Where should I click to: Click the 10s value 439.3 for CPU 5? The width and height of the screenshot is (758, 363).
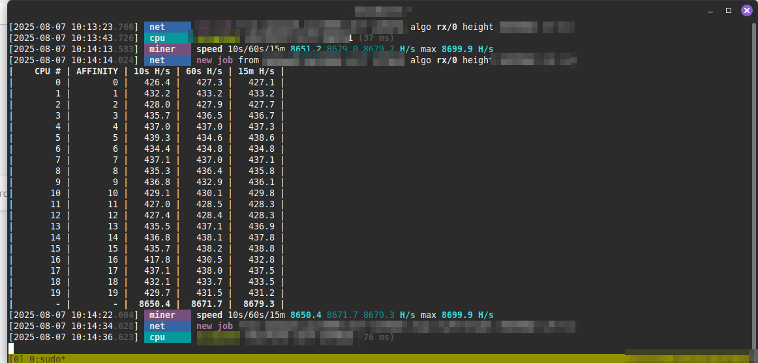[157, 138]
